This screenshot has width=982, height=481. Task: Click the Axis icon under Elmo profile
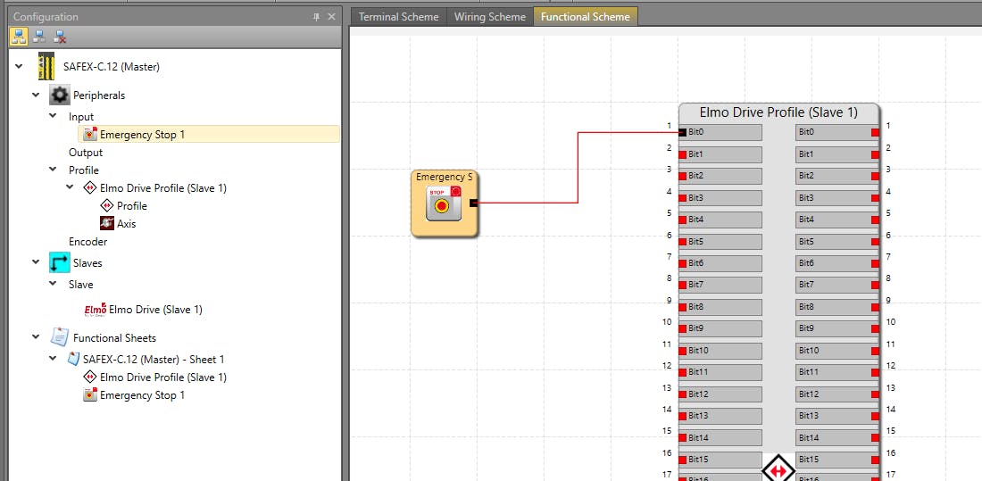tap(107, 224)
